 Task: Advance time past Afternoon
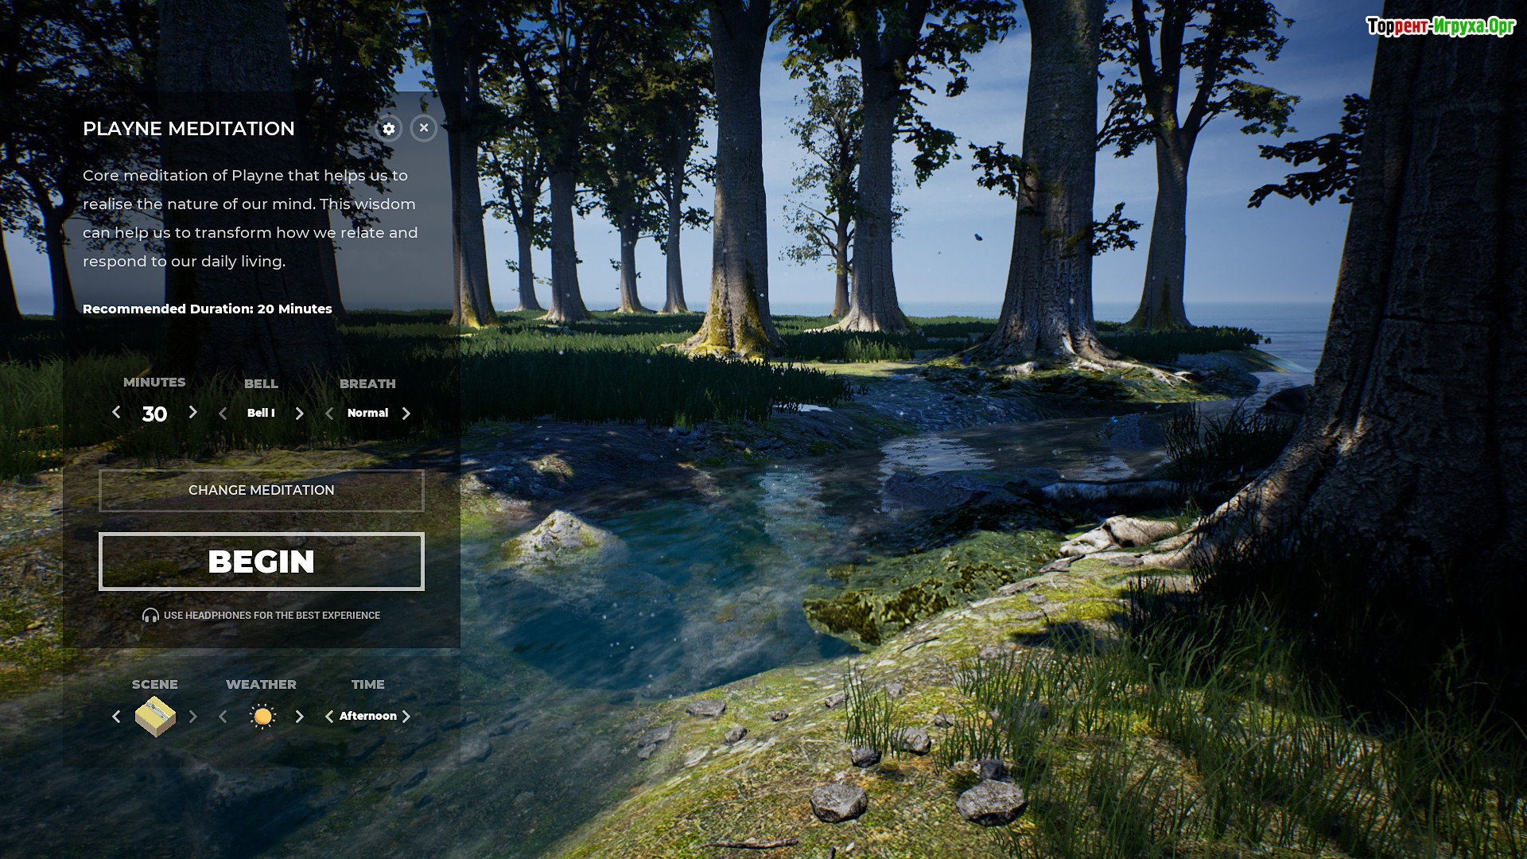[406, 717]
